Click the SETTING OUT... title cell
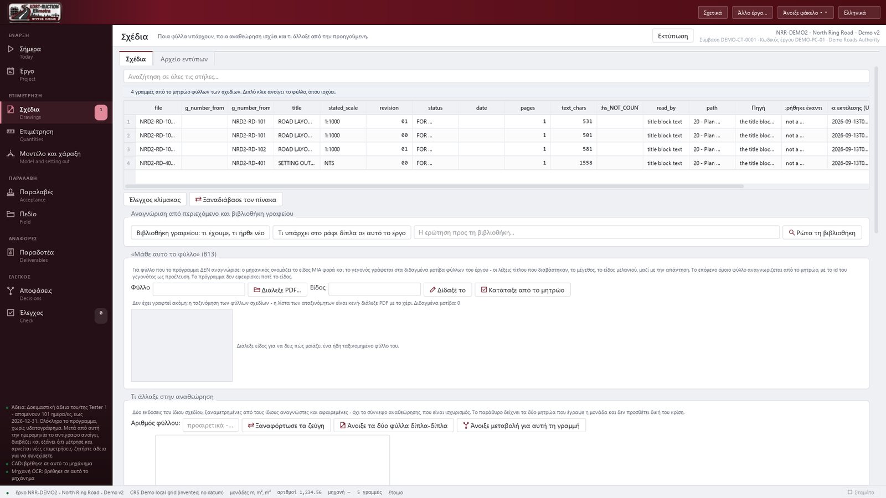This screenshot has width=886, height=498. (296, 163)
